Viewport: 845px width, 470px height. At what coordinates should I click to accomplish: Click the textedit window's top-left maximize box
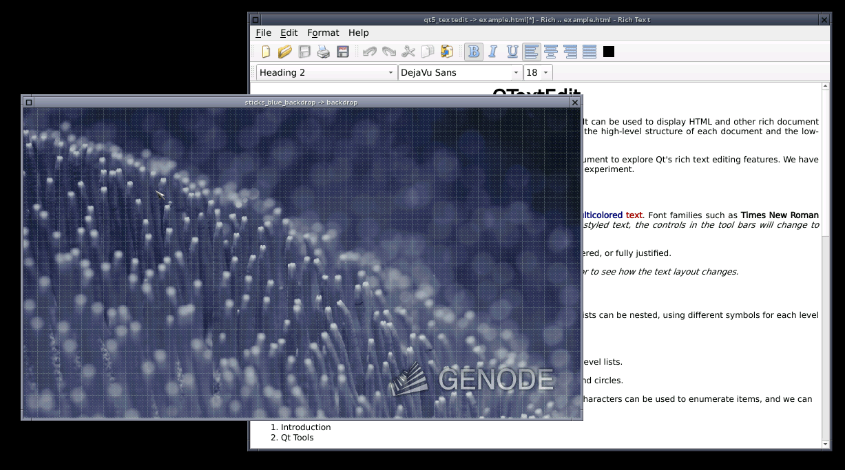click(x=255, y=20)
